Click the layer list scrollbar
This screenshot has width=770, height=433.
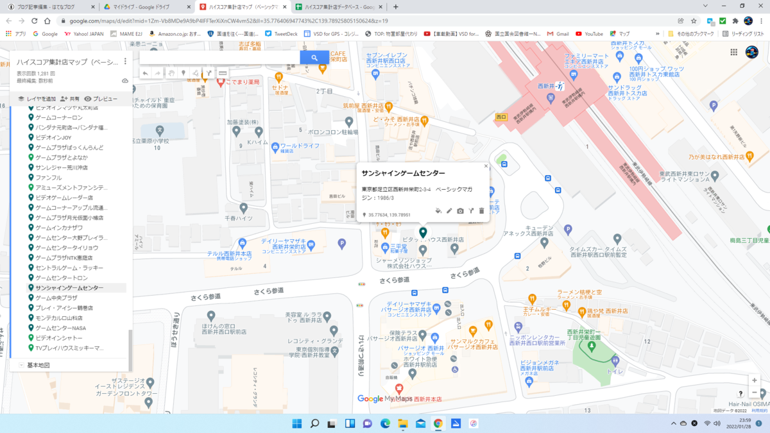point(130,350)
